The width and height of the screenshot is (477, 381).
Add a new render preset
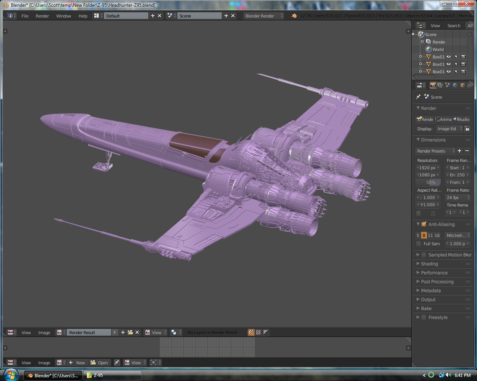(x=459, y=151)
